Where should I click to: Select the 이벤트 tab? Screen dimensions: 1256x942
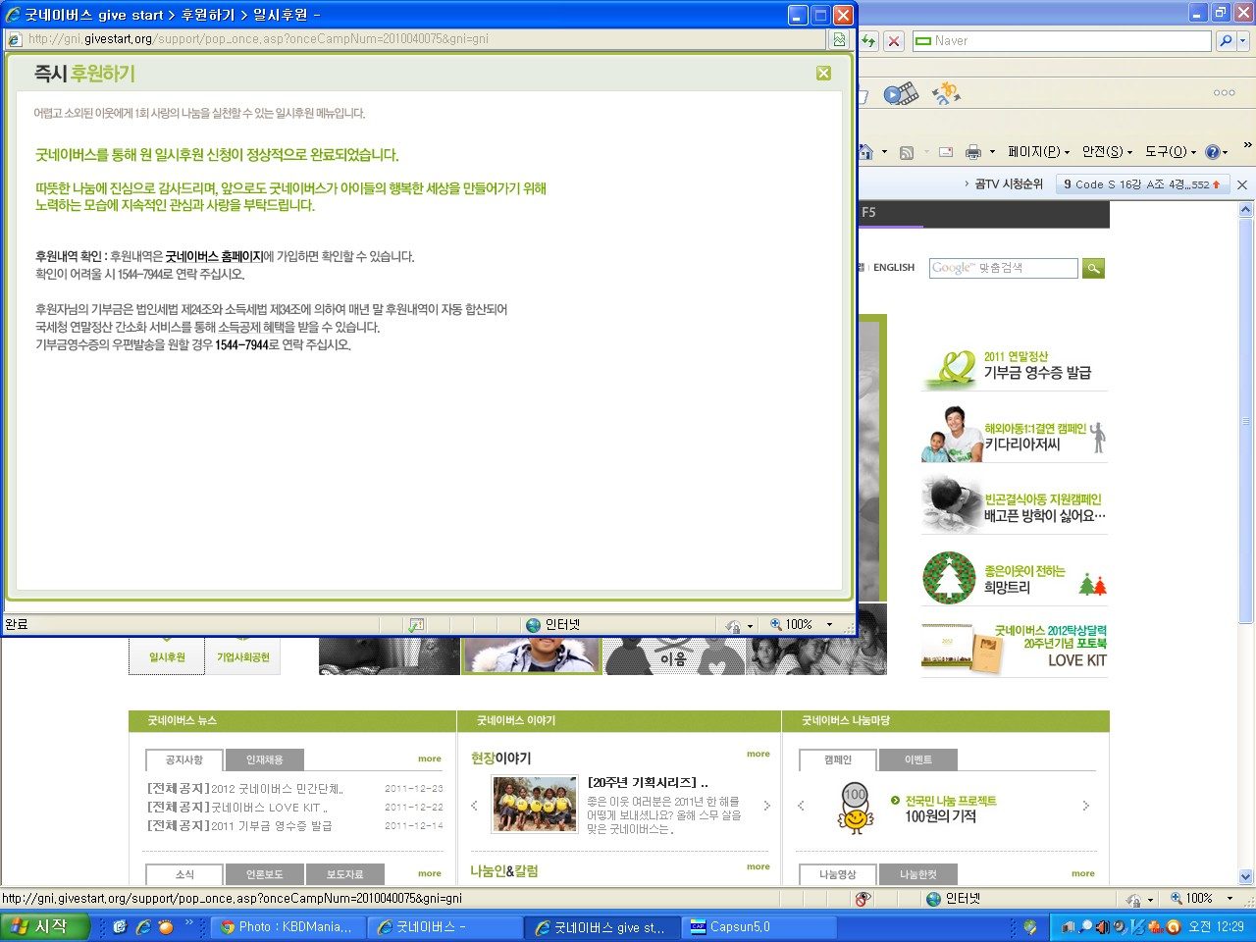click(x=917, y=759)
